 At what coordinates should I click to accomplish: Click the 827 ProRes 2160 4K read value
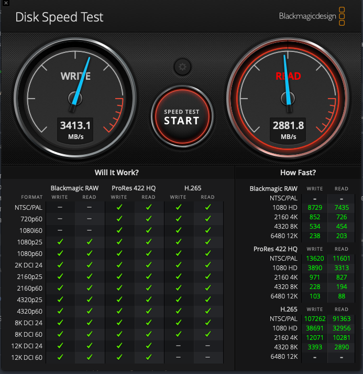(x=342, y=277)
